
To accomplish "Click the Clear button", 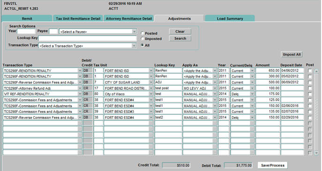I will [180, 31].
